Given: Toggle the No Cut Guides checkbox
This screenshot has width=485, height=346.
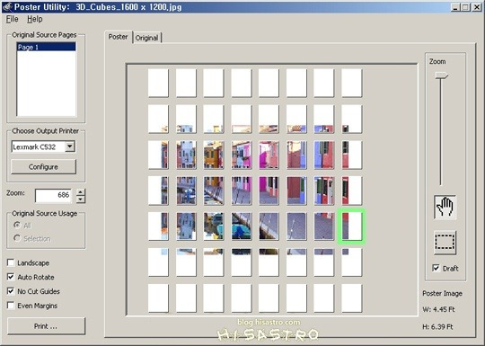Looking at the screenshot, I should [x=11, y=291].
